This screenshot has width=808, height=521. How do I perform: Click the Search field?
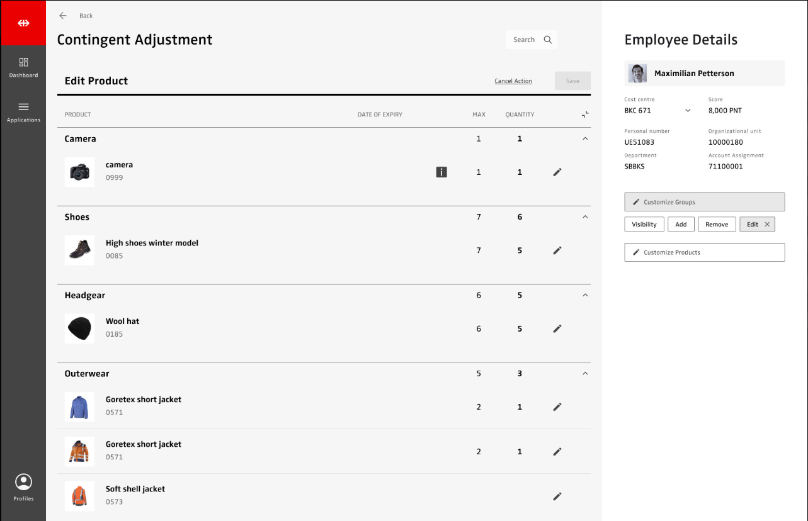click(x=531, y=40)
